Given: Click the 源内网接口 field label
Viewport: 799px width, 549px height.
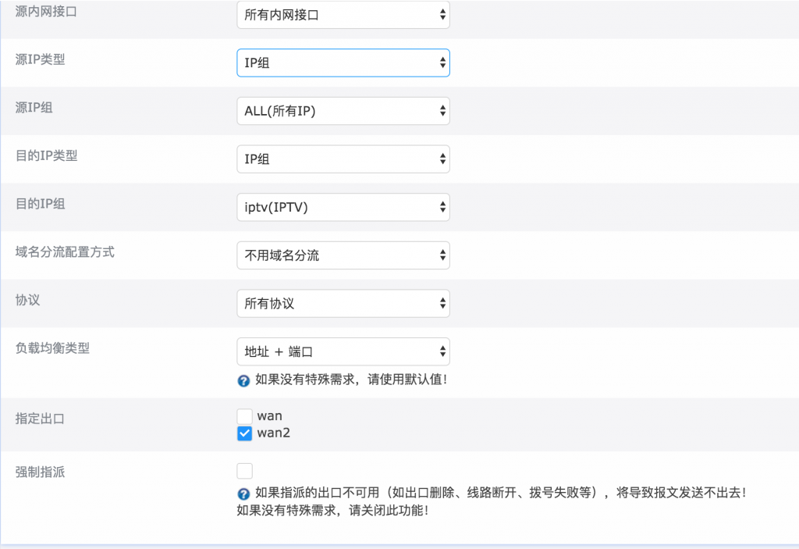Looking at the screenshot, I should click(x=46, y=11).
